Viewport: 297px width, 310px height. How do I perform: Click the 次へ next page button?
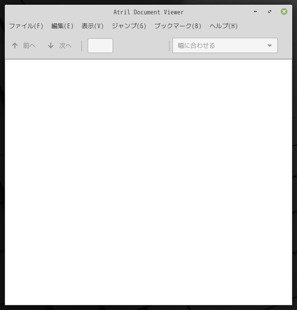[x=59, y=45]
